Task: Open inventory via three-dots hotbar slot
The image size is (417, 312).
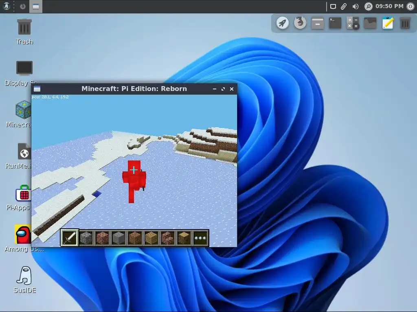Action: [x=200, y=238]
